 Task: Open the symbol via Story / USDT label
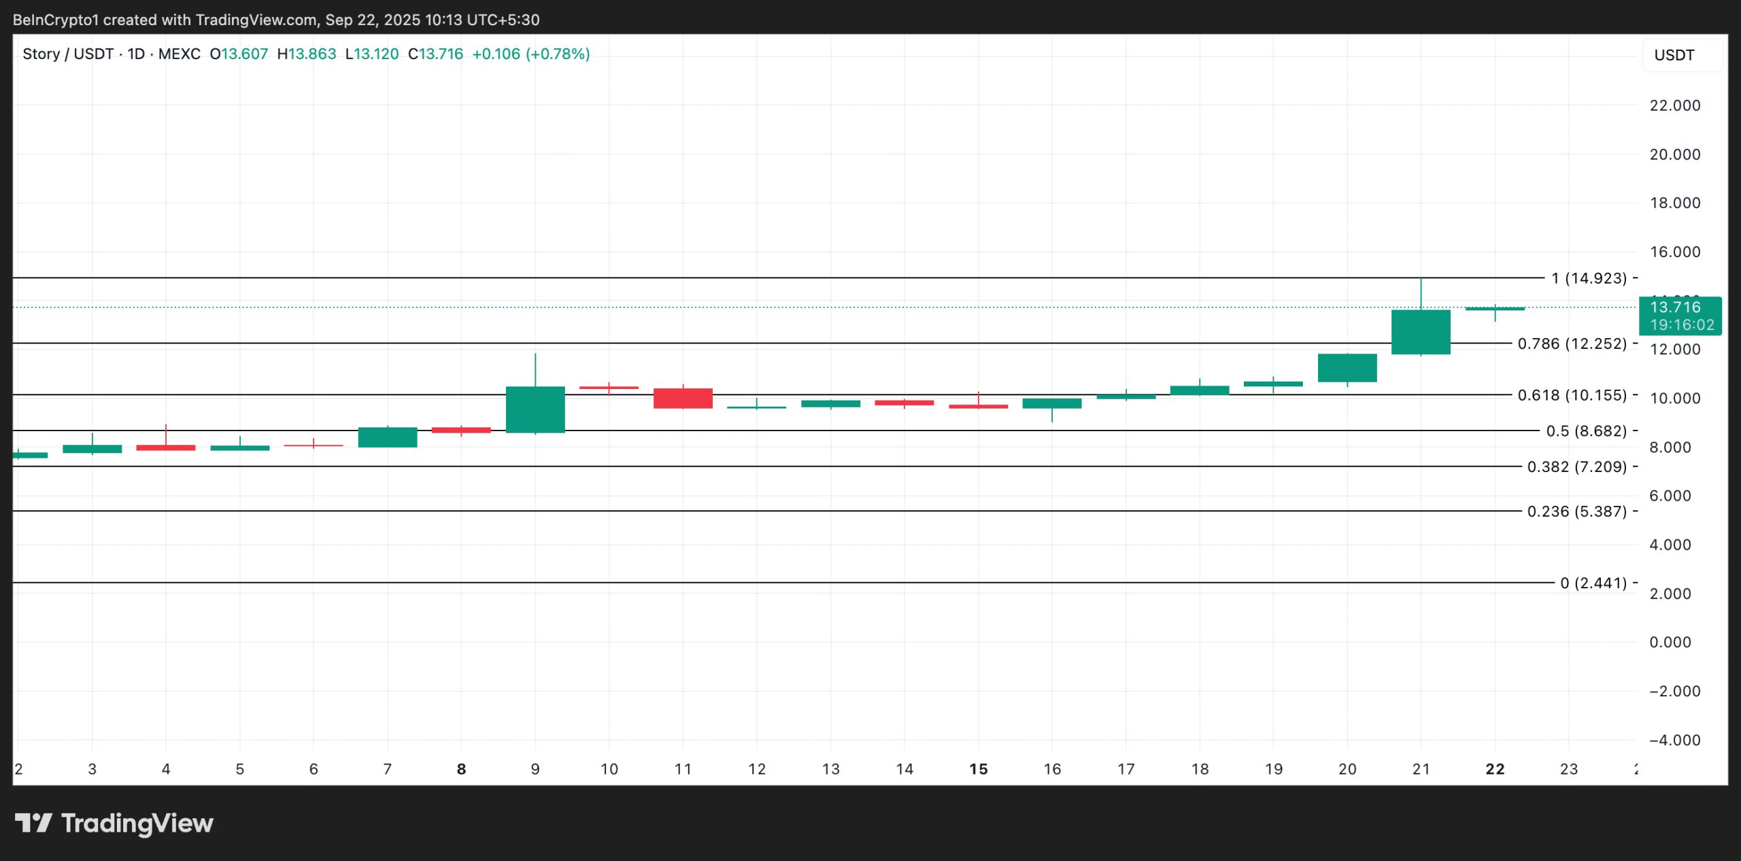tap(68, 54)
